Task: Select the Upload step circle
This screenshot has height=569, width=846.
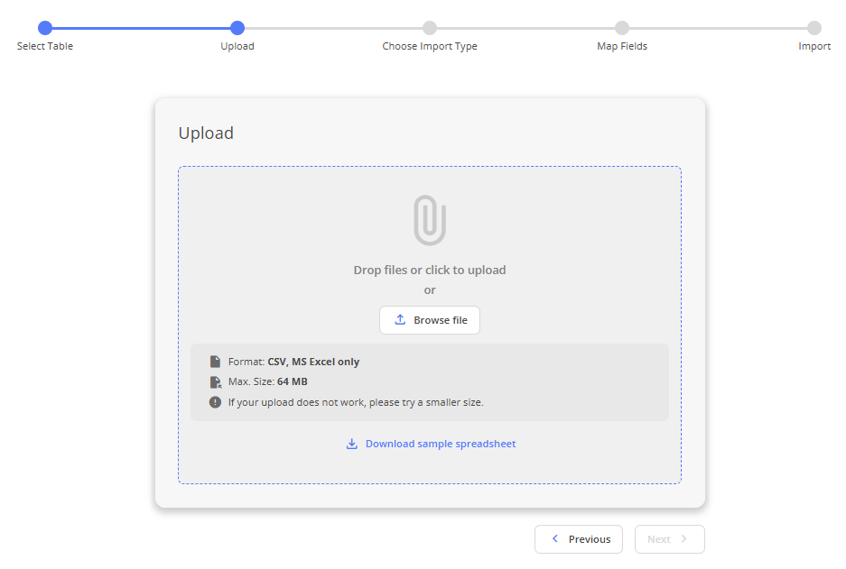Action: 237,28
